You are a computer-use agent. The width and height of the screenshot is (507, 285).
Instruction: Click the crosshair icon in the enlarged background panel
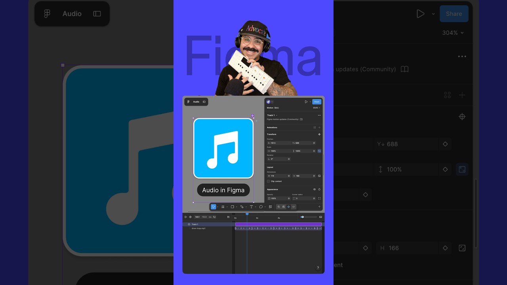click(x=462, y=117)
